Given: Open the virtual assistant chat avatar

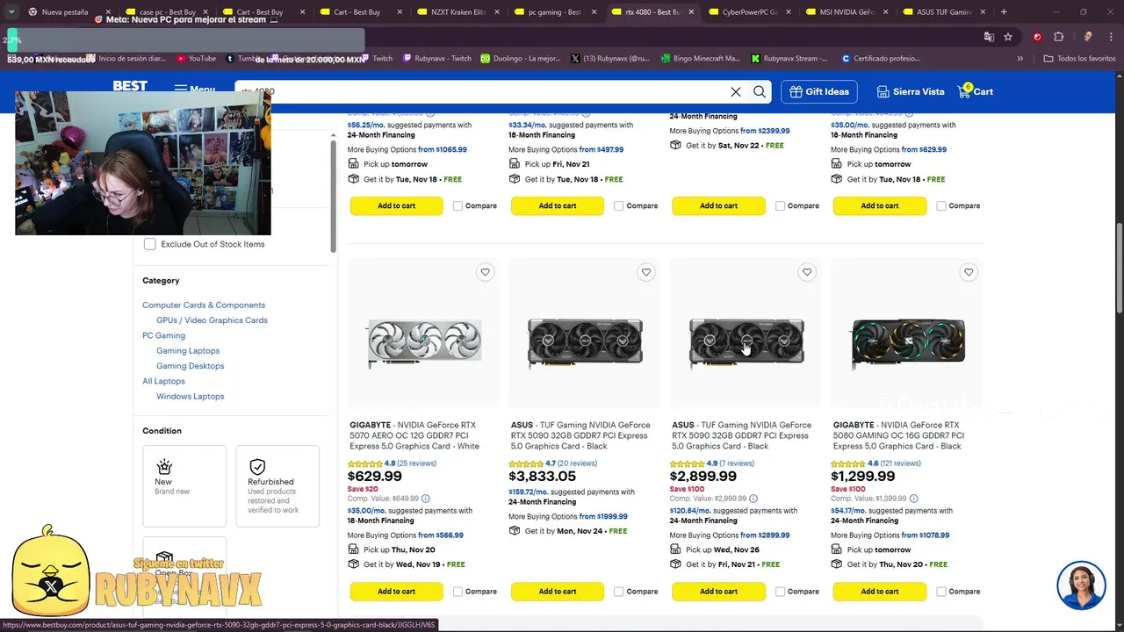Looking at the screenshot, I should click(1081, 585).
